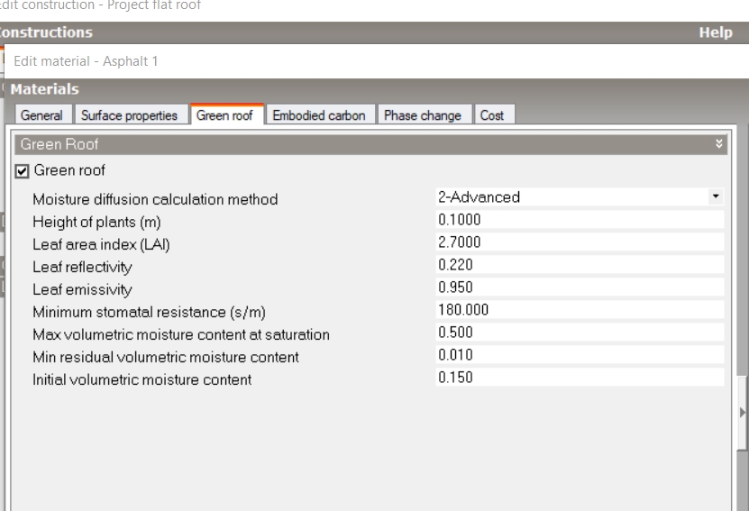Viewport: 749px width, 511px height.
Task: Edit Initial volumetric moisture content field
Action: tap(580, 377)
